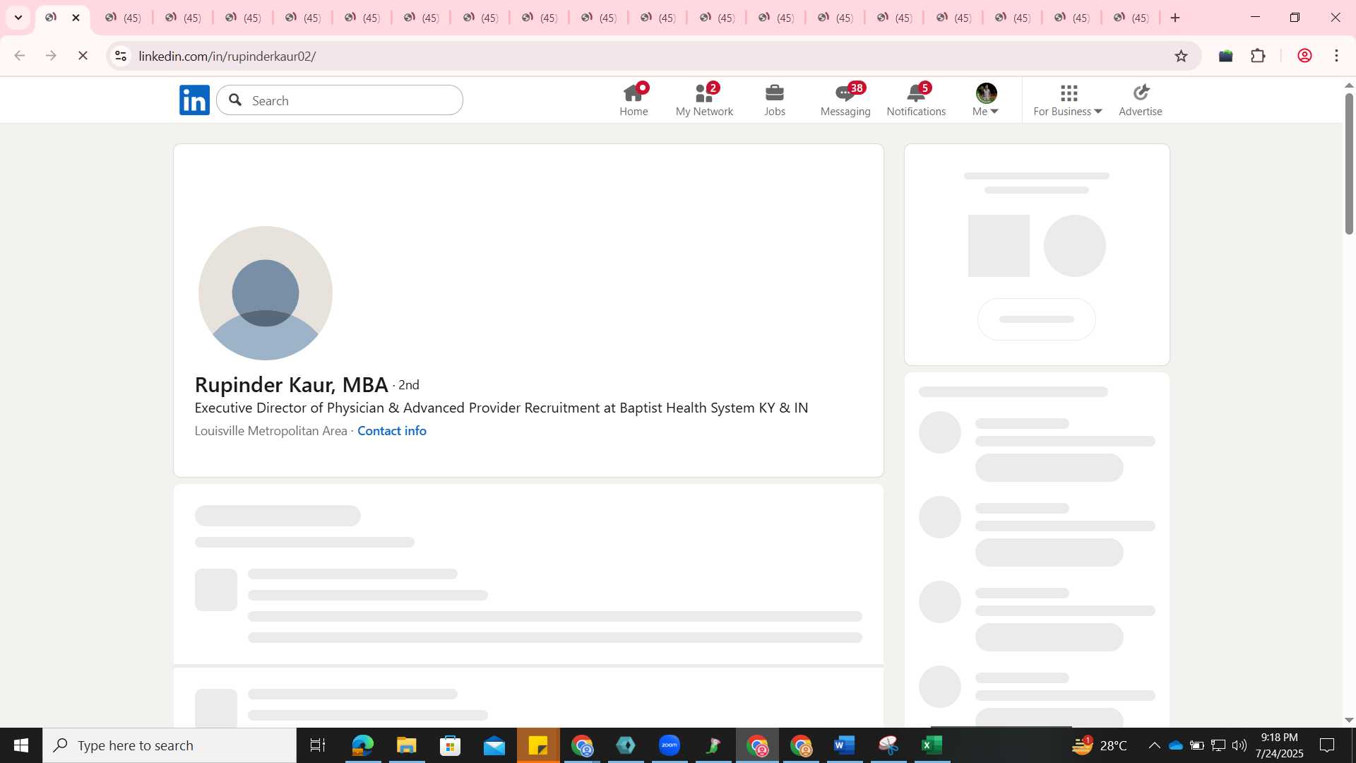Screen dimensions: 1356x763
Task: Switch to the last (45) tab
Action: tap(1131, 18)
